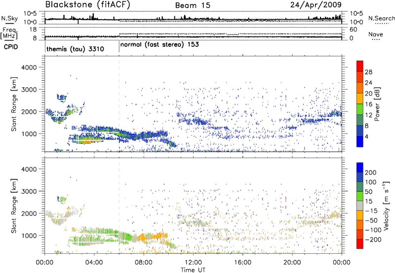Click the "4" label on the power scale

(x=366, y=136)
